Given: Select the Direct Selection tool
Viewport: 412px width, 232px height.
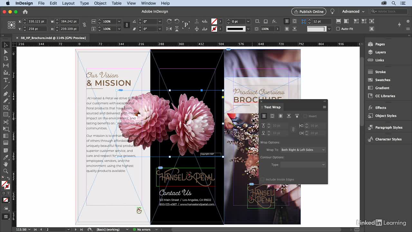Looking at the screenshot, I should [6, 52].
